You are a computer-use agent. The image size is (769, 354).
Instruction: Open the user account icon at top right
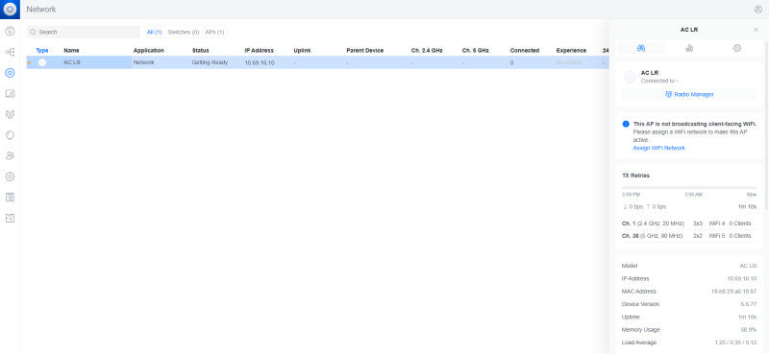click(x=758, y=10)
